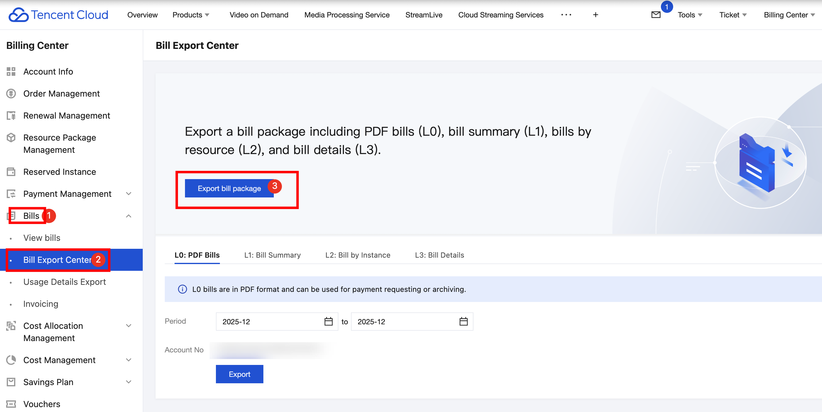Click the Cost Management pie chart icon

point(11,360)
